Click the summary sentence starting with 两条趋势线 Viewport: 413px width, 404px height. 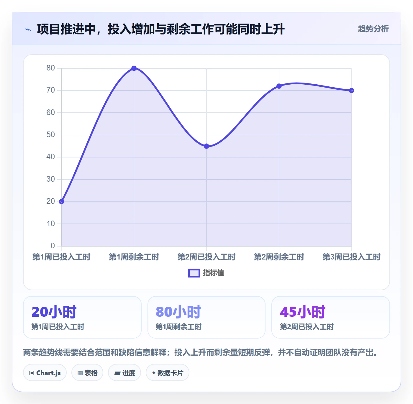[201, 352]
